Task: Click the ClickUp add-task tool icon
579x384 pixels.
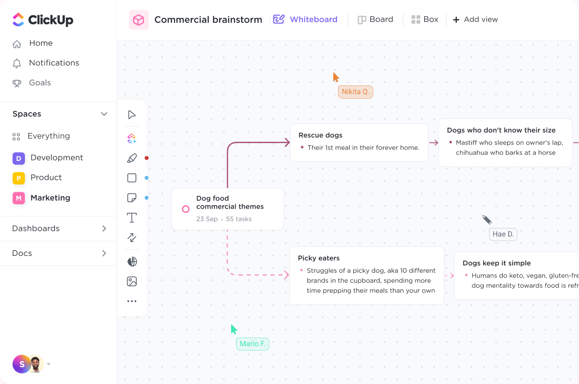Action: coord(132,138)
